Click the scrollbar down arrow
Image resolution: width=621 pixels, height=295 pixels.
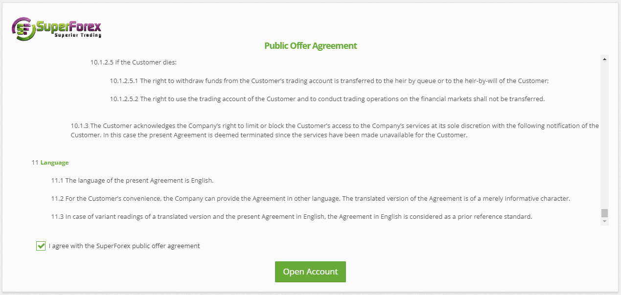pos(604,221)
